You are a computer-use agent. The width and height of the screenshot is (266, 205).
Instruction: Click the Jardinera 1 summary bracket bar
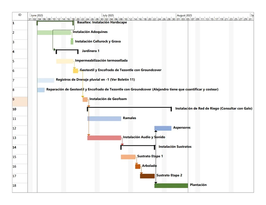pyautogui.click(x=67, y=50)
